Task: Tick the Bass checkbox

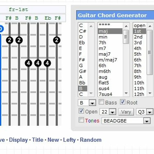Action: coord(101,102)
